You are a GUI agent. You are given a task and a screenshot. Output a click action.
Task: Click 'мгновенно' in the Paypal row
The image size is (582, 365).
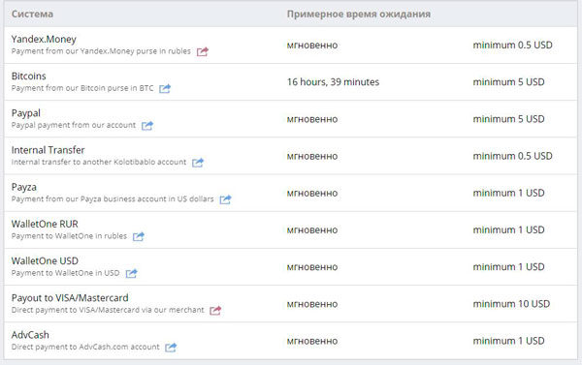coord(312,119)
